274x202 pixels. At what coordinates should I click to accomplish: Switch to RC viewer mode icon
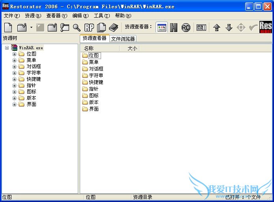(x=186, y=28)
